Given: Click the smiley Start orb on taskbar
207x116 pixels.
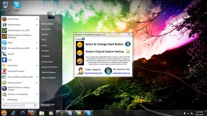Looking at the screenshot, I should tap(4, 113).
